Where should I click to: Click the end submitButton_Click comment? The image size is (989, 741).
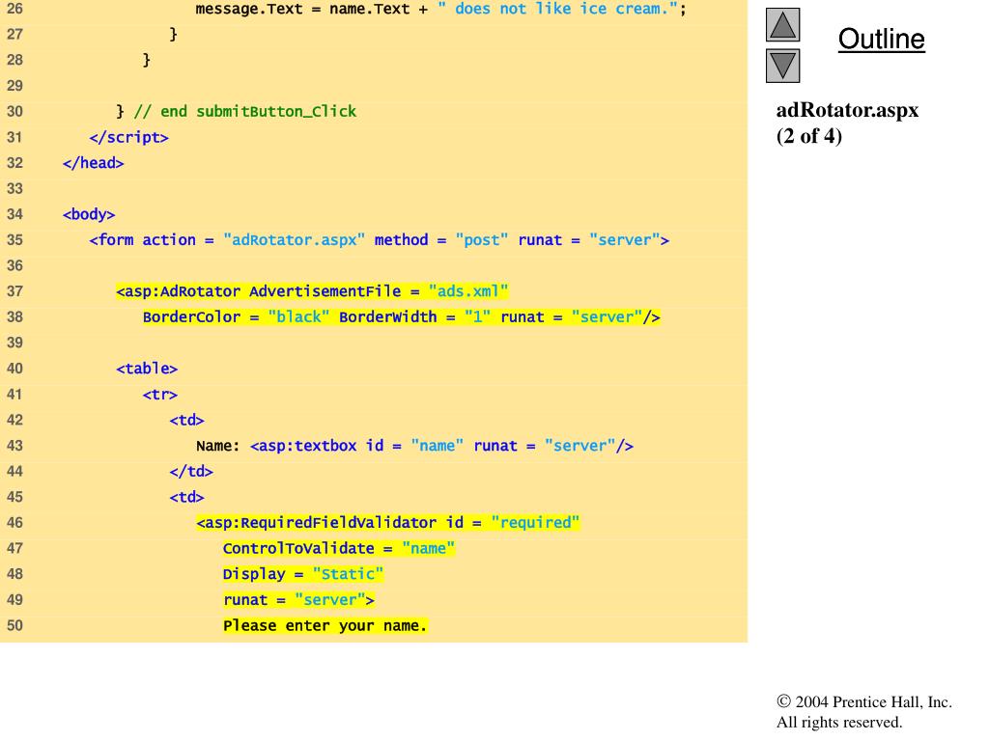245,112
